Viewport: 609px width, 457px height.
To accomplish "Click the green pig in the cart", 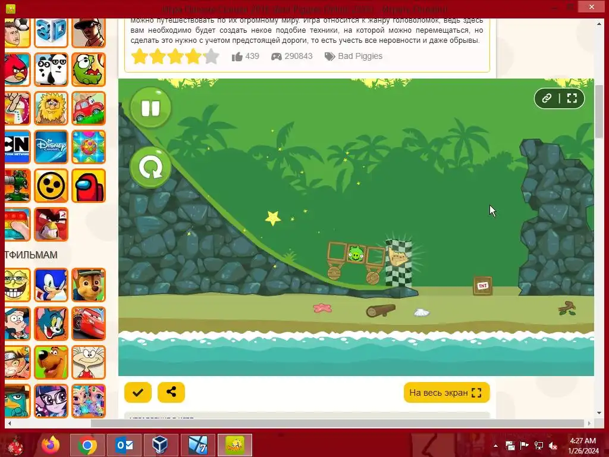I will [x=356, y=253].
